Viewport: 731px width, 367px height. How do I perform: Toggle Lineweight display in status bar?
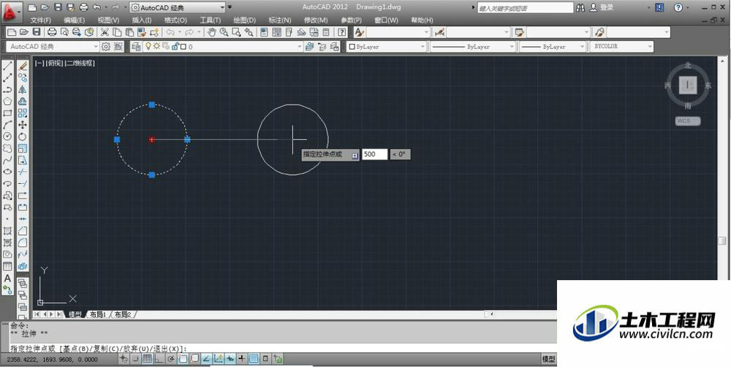click(241, 359)
